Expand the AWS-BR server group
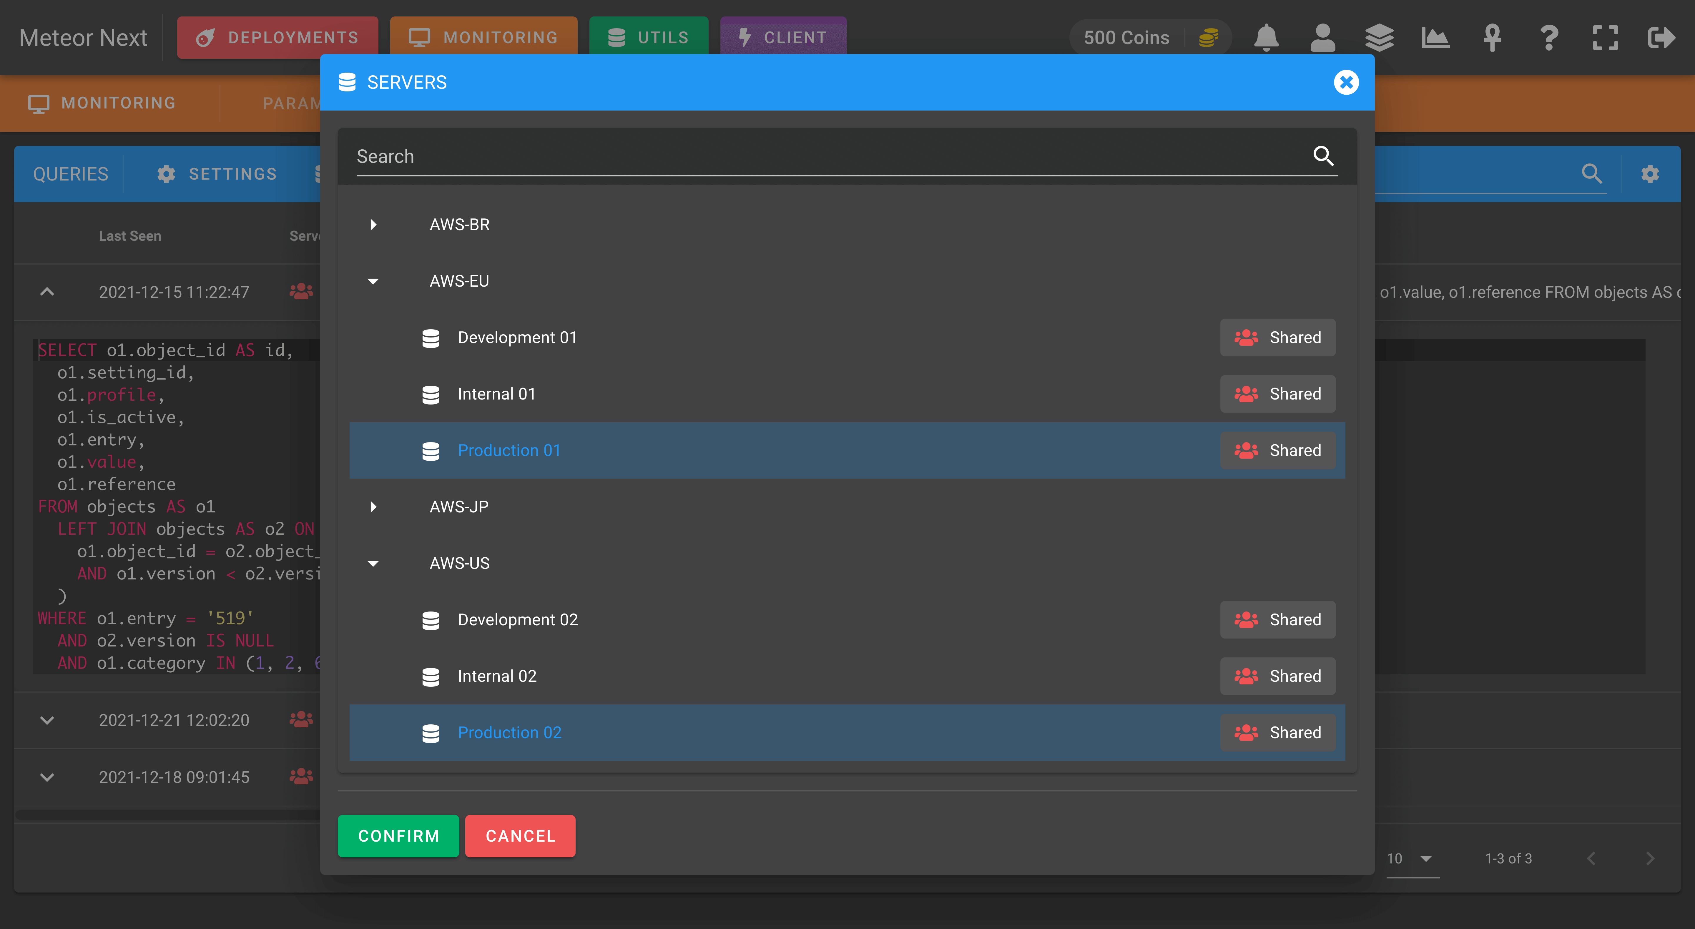Image resolution: width=1695 pixels, height=929 pixels. [x=373, y=225]
